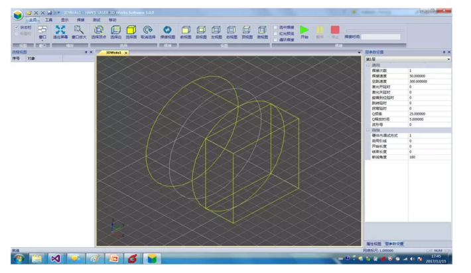471x273 pixels.
Task: Pick the 选择面 face selection tool
Action: 131,31
